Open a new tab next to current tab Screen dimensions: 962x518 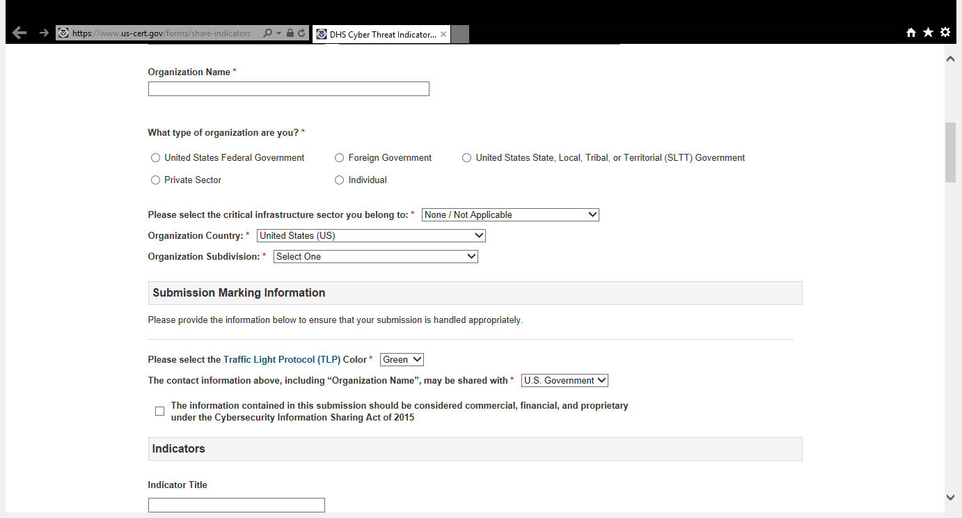[460, 34]
